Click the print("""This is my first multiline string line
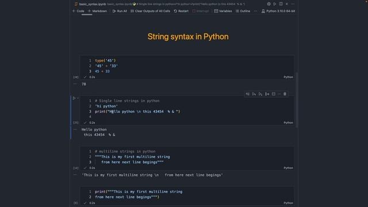Screen dimensions: 368x207 [x=139, y=191]
